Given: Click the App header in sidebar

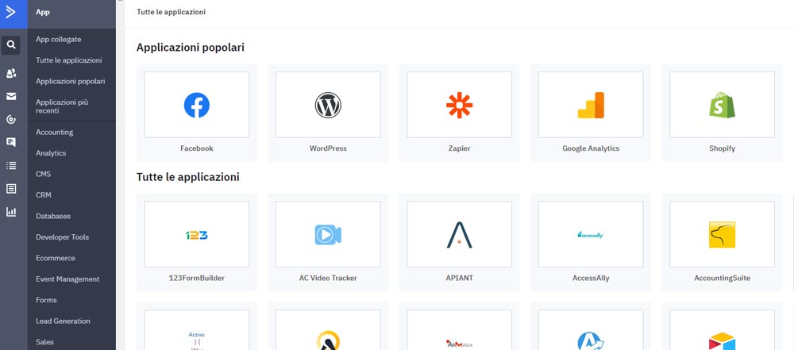Looking at the screenshot, I should click(43, 12).
